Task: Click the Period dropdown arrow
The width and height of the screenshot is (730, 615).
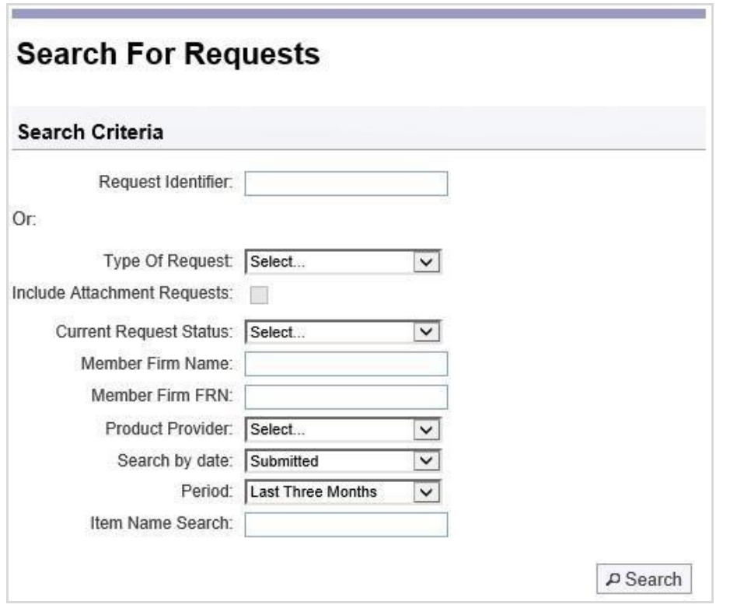Action: point(427,491)
